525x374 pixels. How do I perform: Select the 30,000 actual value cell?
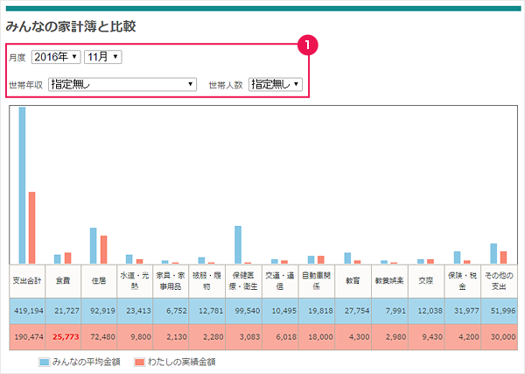pyautogui.click(x=498, y=338)
